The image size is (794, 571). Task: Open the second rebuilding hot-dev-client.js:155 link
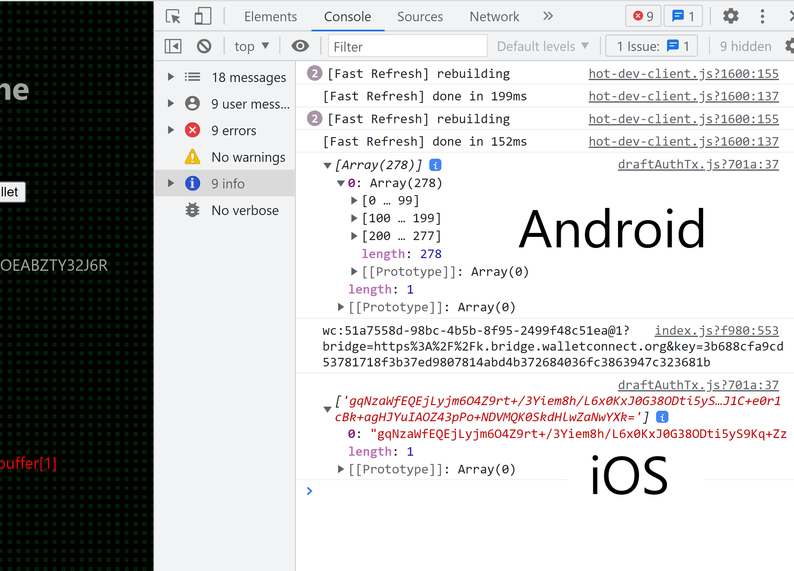click(683, 119)
